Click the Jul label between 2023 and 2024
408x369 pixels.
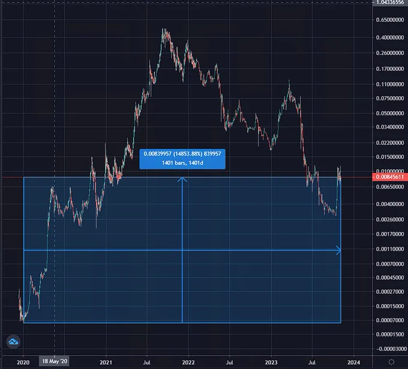[312, 362]
